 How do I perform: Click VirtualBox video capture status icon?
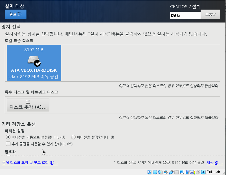(187, 172)
